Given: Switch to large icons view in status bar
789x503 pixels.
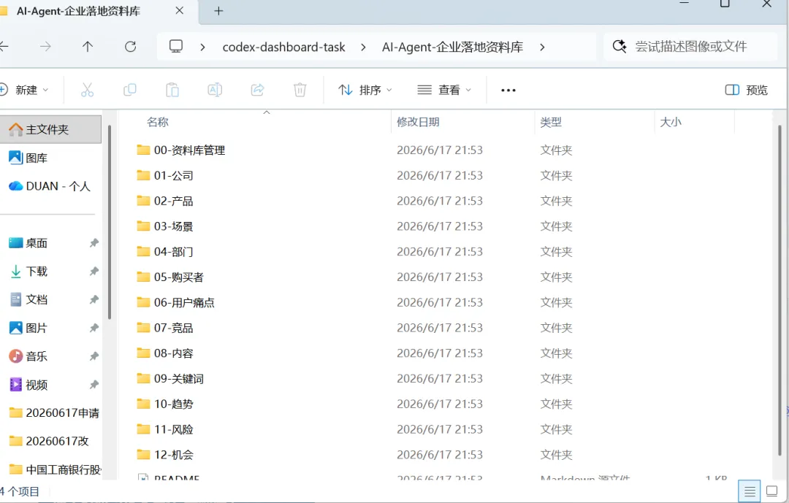Looking at the screenshot, I should (x=772, y=491).
